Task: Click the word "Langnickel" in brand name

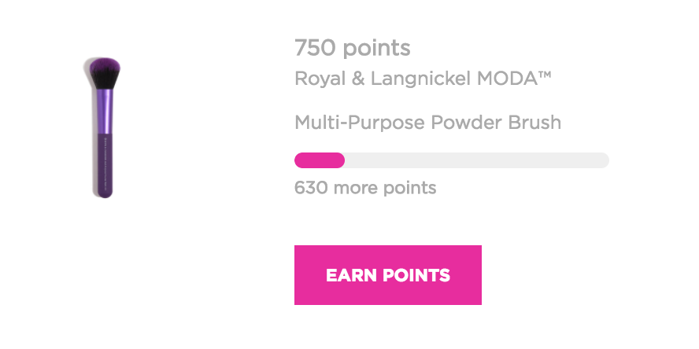Action: click(420, 79)
